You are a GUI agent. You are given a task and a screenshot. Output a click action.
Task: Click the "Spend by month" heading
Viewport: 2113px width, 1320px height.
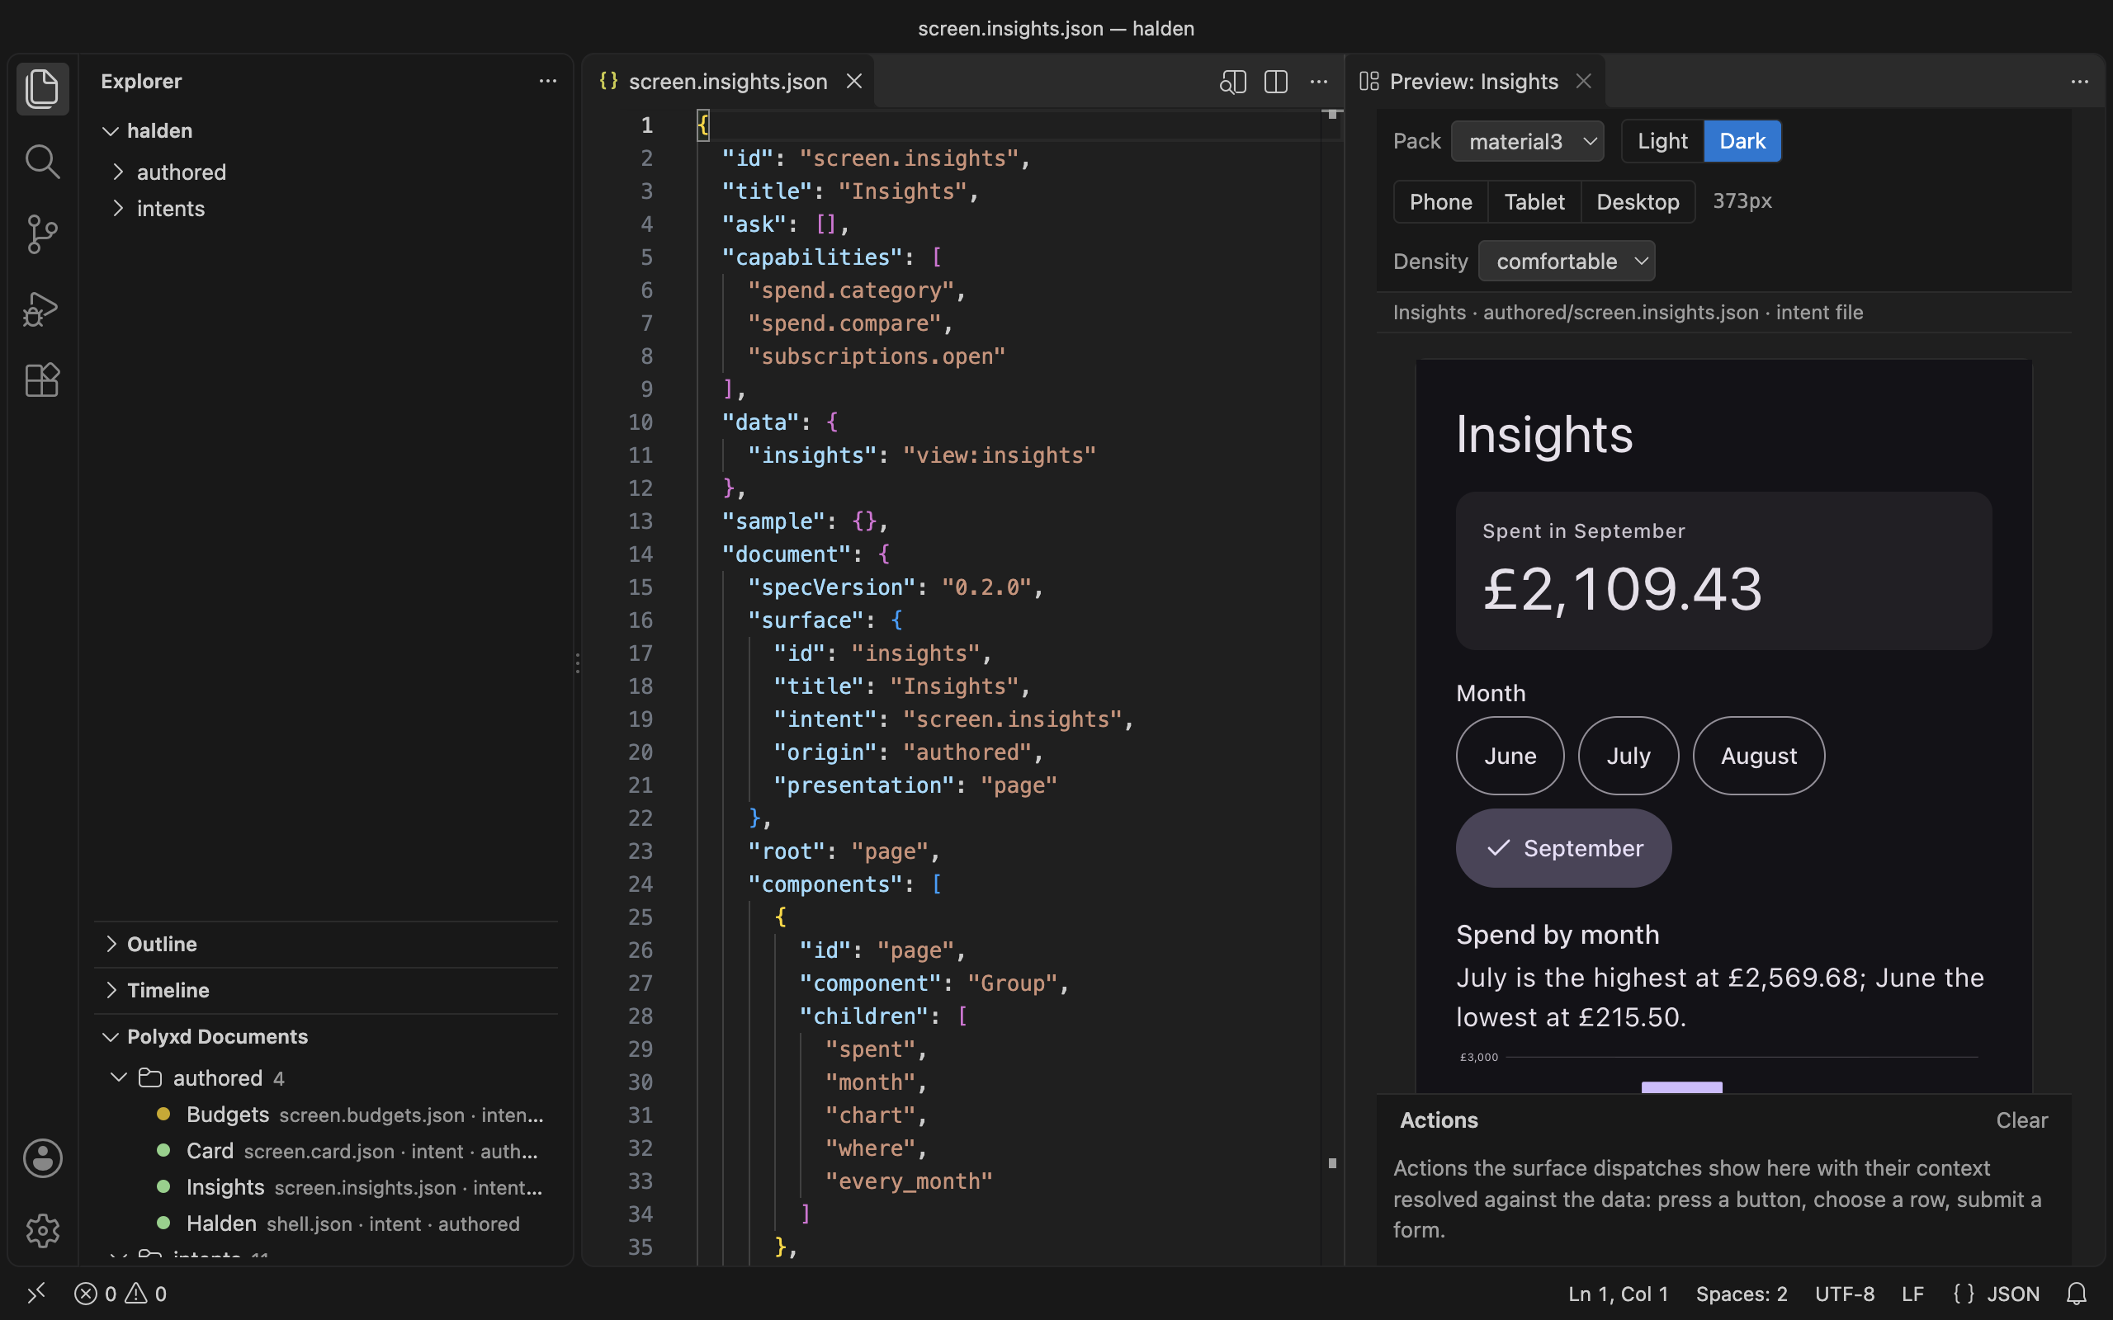1558,935
